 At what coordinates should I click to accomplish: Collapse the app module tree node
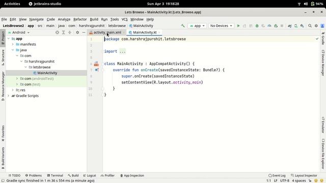9,39
